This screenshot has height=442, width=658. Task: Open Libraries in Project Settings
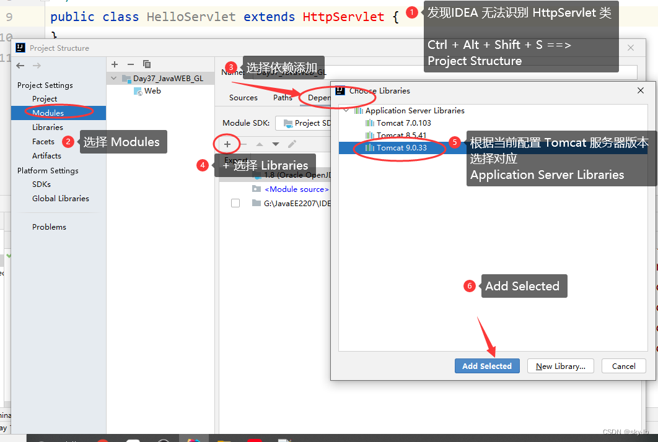(x=48, y=127)
